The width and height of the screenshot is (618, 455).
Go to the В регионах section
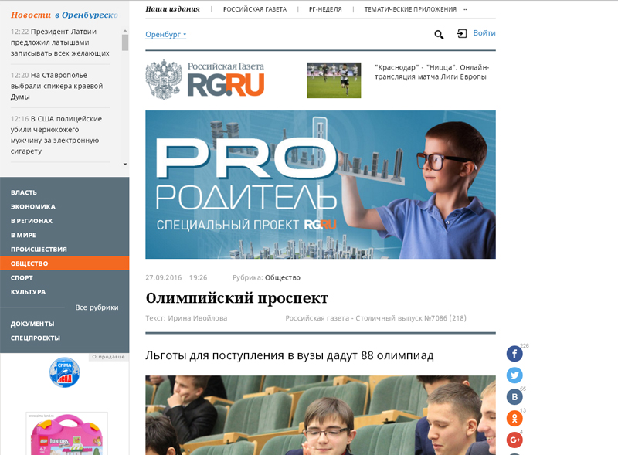click(x=32, y=221)
